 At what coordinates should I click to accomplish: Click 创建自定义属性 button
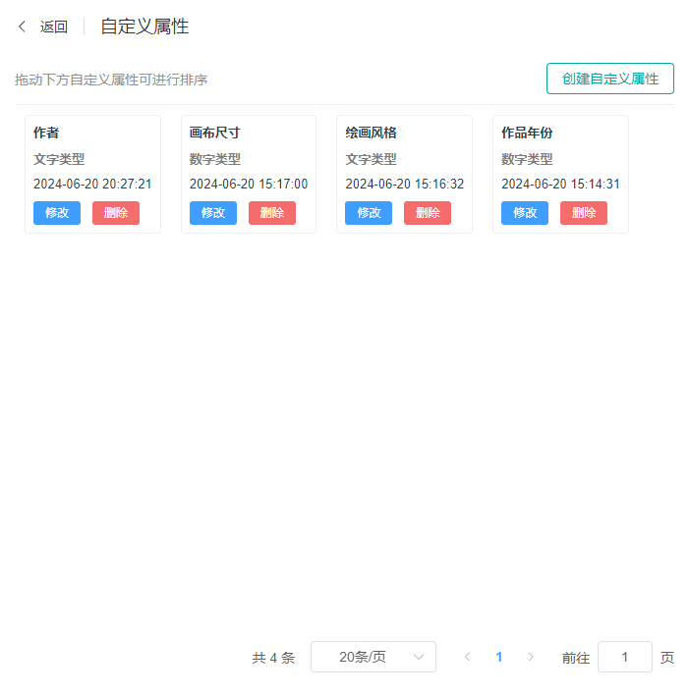tap(609, 79)
